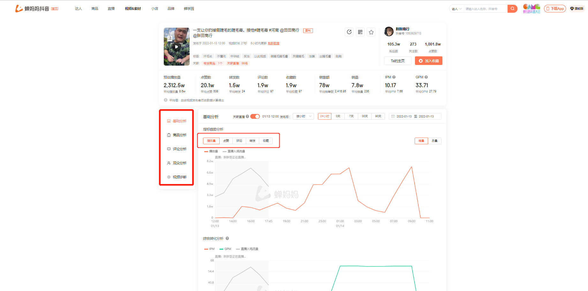Click the 综合转化分析 help question icon
The image size is (588, 291).
point(227,238)
